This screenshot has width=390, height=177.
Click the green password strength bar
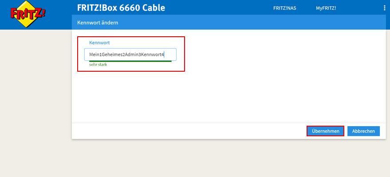coord(128,62)
